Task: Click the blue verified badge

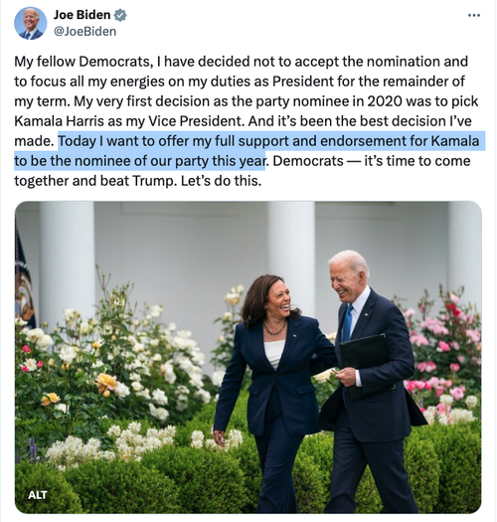Action: point(120,15)
